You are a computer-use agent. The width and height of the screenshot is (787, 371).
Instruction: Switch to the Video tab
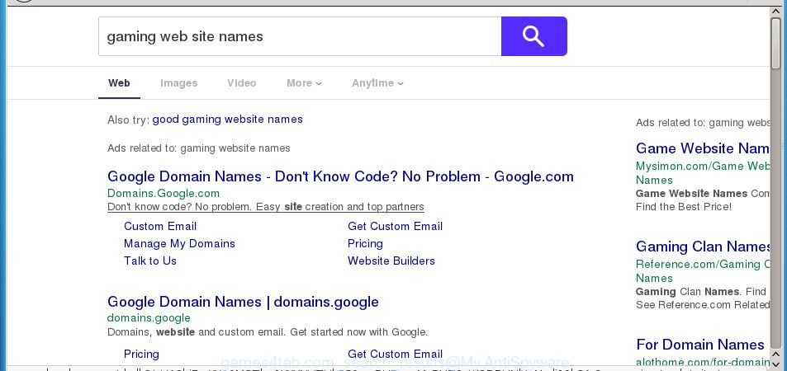coord(241,83)
